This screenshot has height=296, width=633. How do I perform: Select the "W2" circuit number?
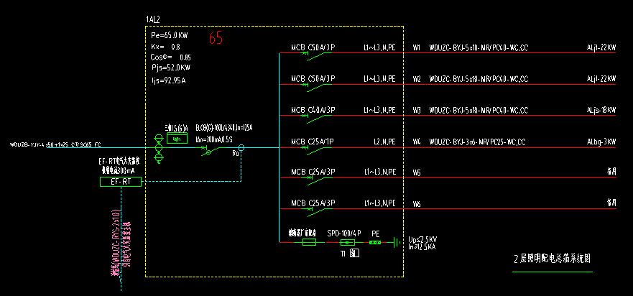click(416, 79)
